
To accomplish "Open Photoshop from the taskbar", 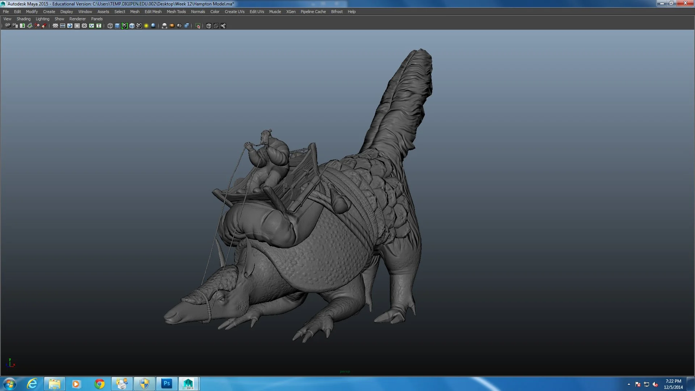I will click(x=167, y=384).
